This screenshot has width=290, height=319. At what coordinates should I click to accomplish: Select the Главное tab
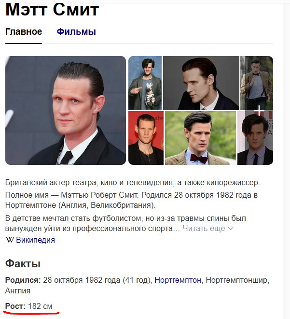(x=24, y=32)
